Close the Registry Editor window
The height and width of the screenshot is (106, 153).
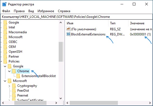146,4
